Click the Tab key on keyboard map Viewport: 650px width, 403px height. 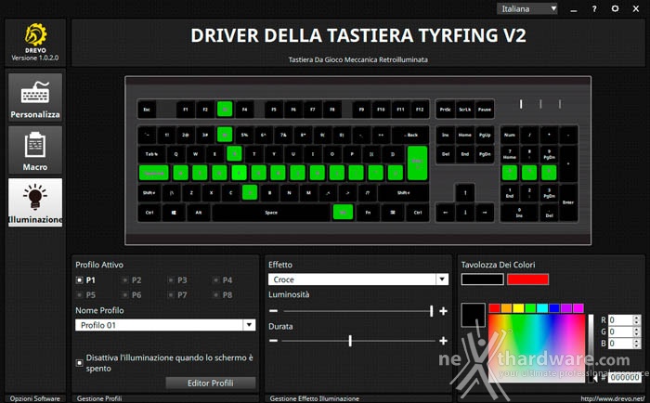pyautogui.click(x=152, y=154)
